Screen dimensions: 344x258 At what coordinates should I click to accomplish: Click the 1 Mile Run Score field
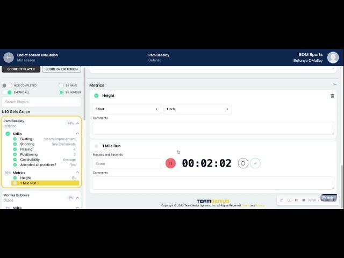tap(127, 163)
